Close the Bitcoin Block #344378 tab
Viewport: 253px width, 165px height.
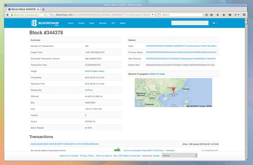tap(38, 9)
